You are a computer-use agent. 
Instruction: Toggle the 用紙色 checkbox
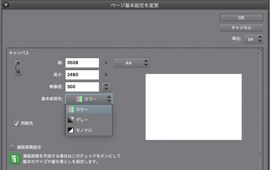click(16, 123)
